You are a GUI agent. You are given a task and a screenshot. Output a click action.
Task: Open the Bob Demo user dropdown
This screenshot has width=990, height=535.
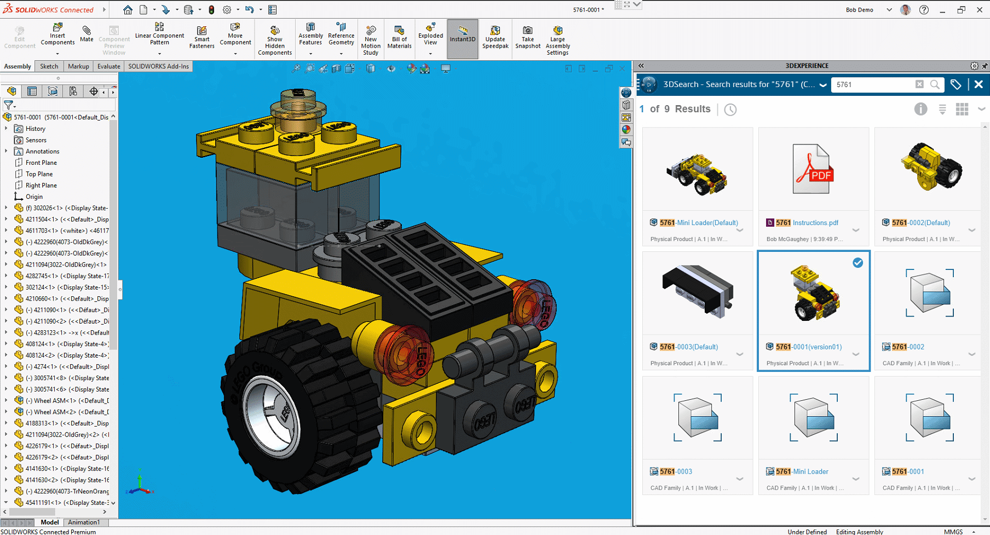click(889, 10)
